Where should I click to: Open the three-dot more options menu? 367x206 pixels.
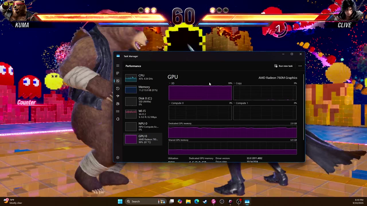[300, 66]
